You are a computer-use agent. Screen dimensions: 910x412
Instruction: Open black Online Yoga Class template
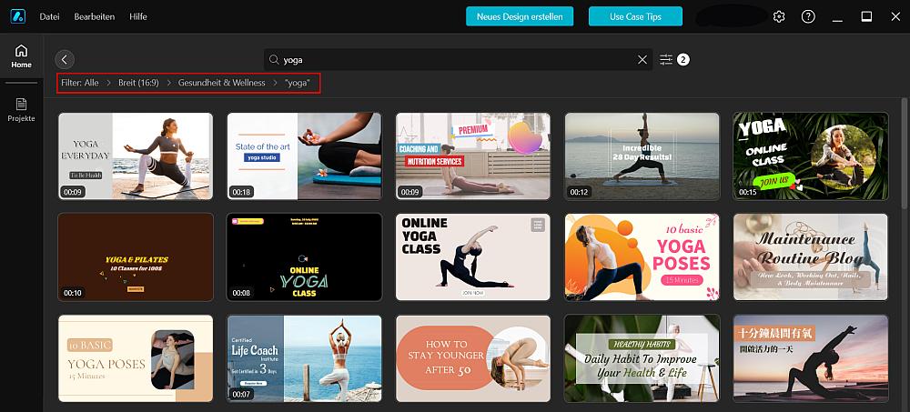pyautogui.click(x=304, y=257)
